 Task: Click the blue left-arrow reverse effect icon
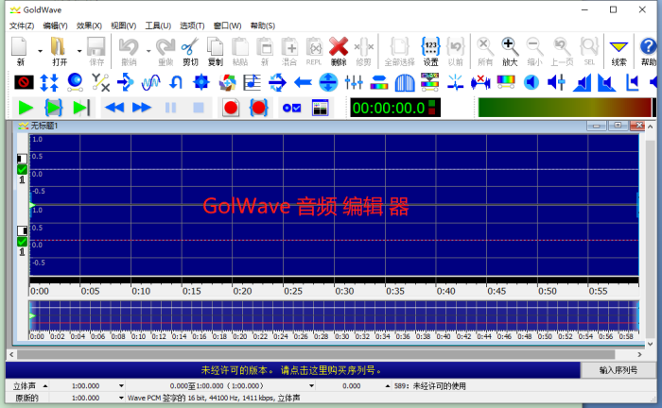click(x=303, y=82)
